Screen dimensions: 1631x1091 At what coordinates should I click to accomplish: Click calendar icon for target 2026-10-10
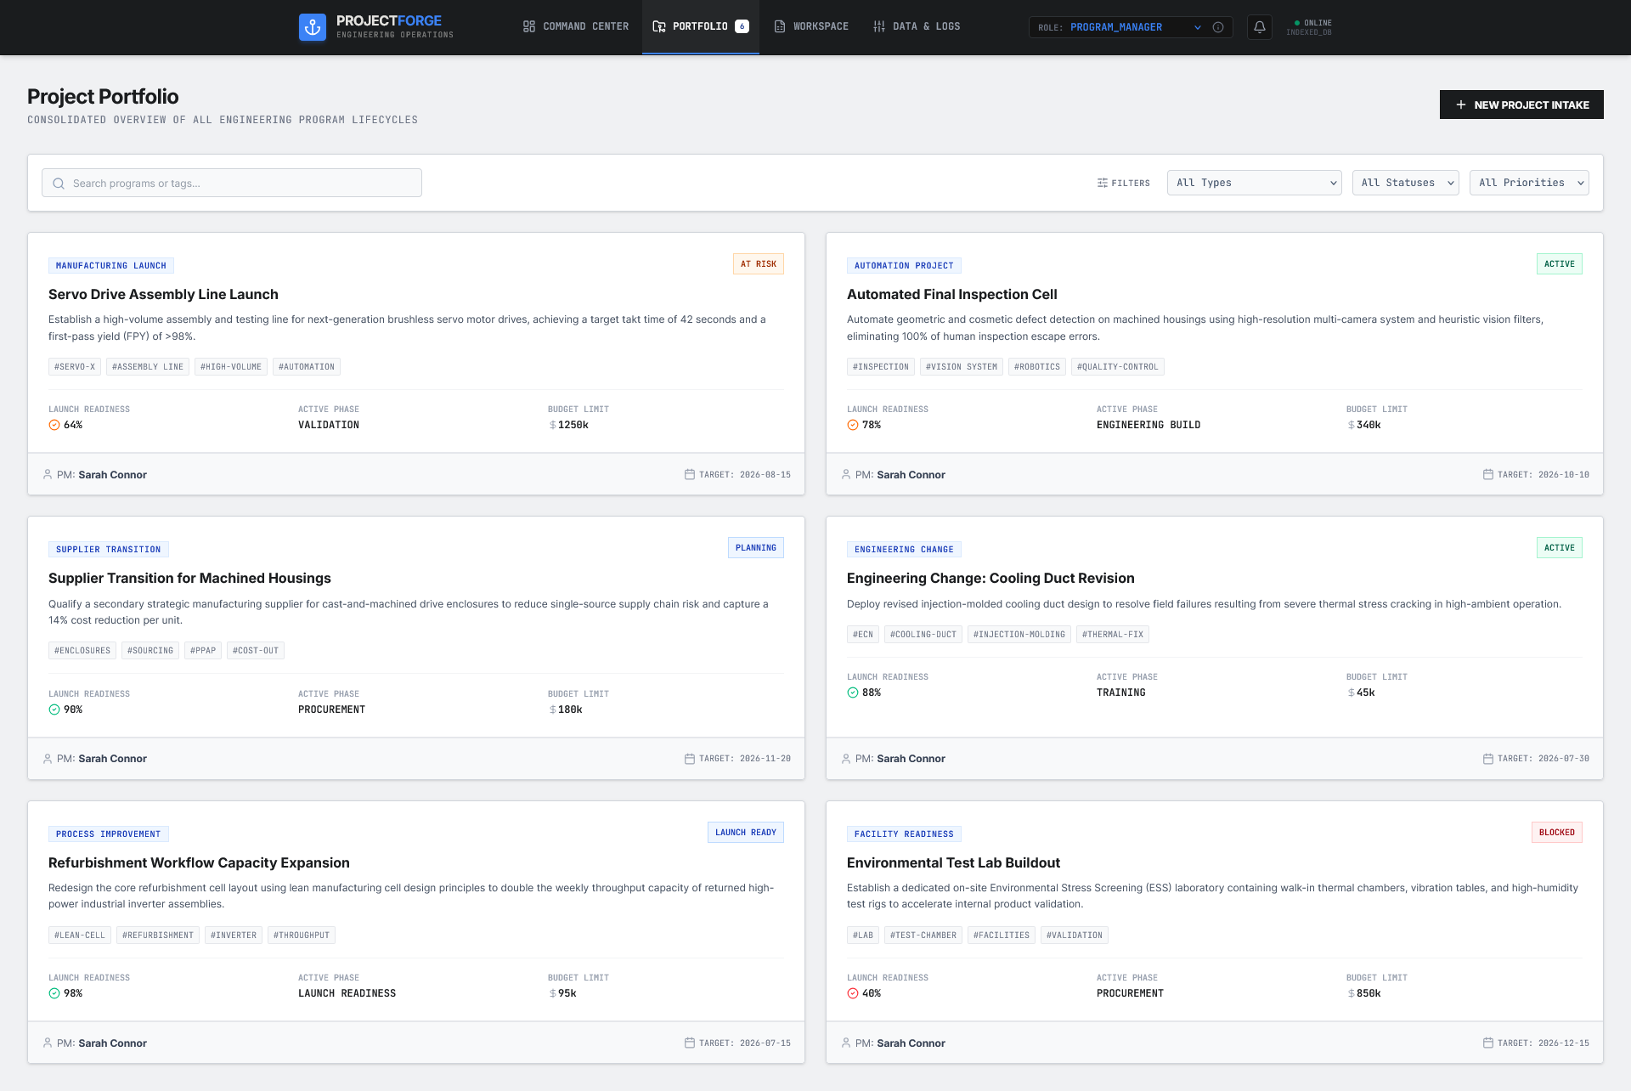[x=1488, y=474]
